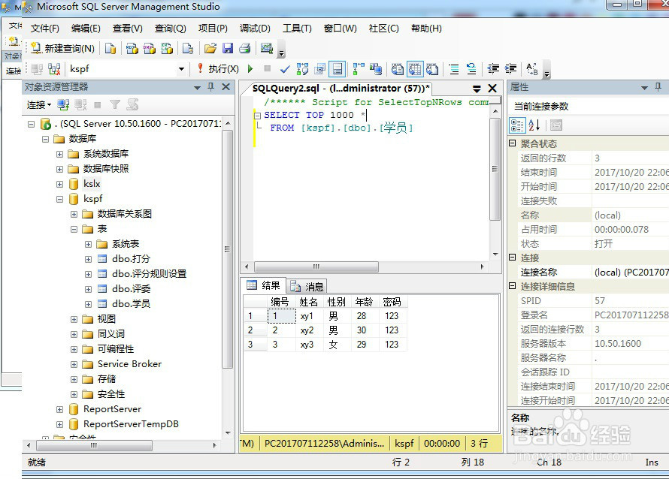Image resolution: width=669 pixels, height=479 pixels.
Task: Click the DMX query icon
Action: coord(150,48)
